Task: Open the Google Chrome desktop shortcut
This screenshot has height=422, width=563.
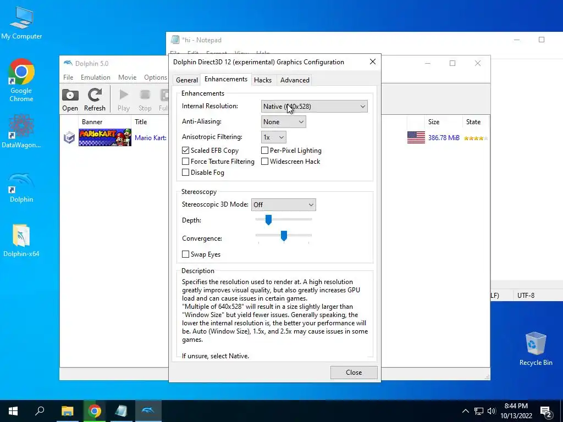Action: 21,80
